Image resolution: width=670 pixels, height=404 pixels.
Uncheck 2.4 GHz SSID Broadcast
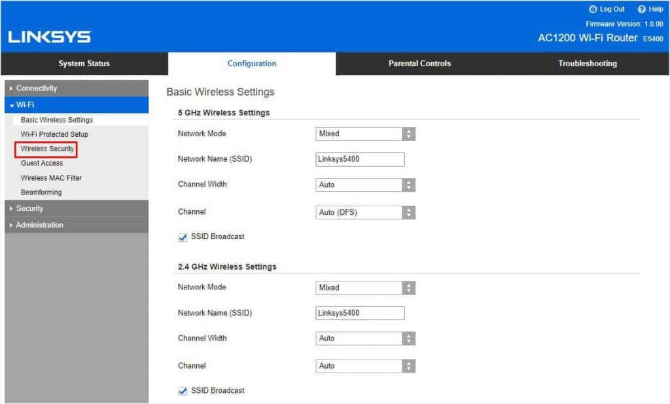click(x=183, y=391)
